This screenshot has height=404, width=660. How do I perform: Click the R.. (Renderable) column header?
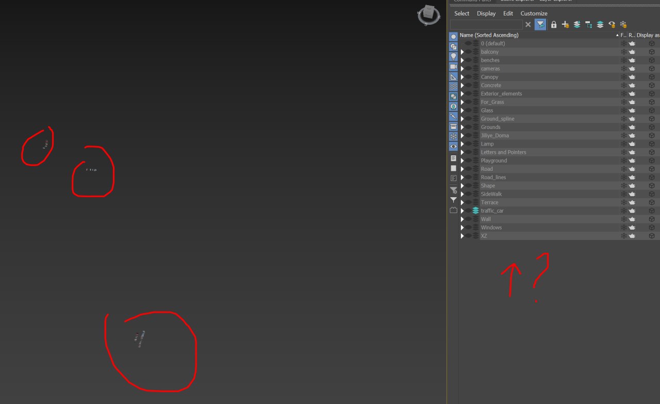(x=632, y=35)
